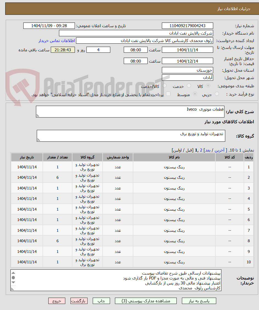Image resolution: width=259 pixels, height=310 pixels.
Task: Click the تاریخ نیاز column header
Action: pyautogui.click(x=27, y=157)
